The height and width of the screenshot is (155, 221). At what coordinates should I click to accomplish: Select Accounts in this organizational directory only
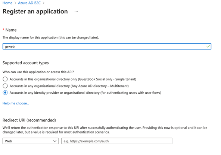pyautogui.click(x=5, y=79)
